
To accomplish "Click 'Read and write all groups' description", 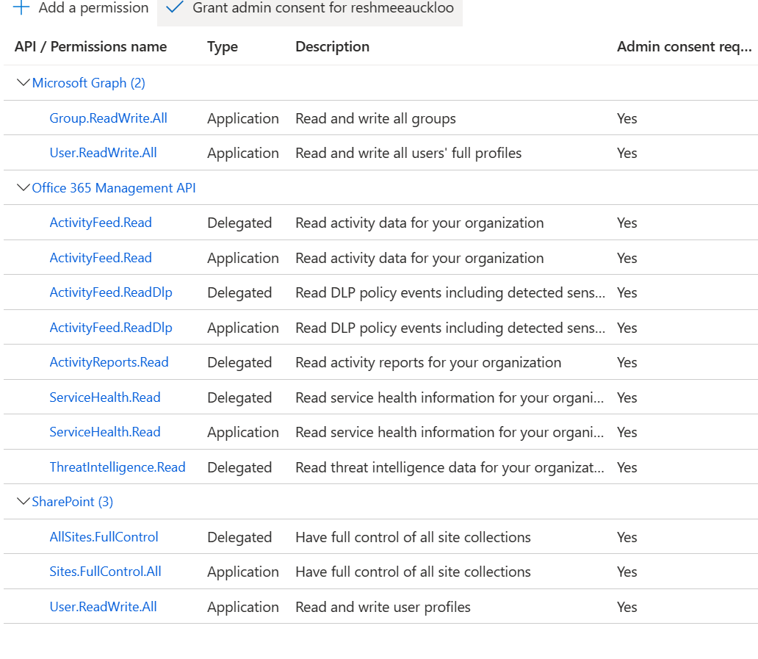I will [x=375, y=119].
